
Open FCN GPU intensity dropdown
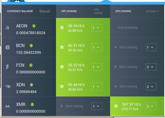[x=151, y=67]
